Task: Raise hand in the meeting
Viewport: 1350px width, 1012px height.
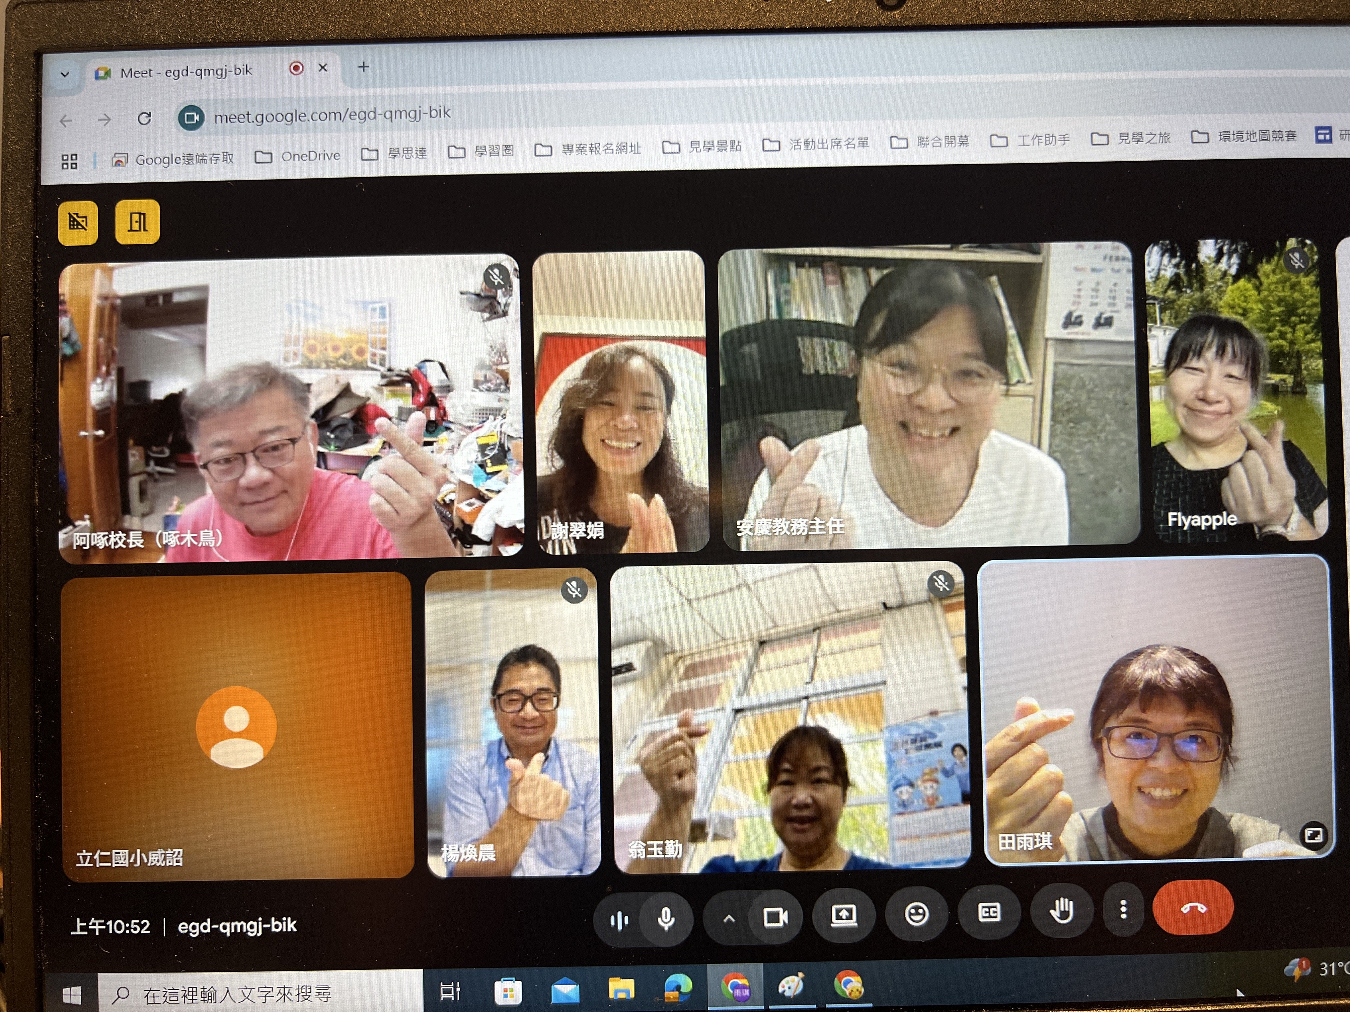Action: pyautogui.click(x=1061, y=911)
